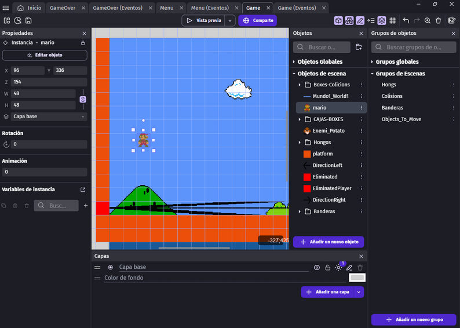Image resolution: width=460 pixels, height=328 pixels.
Task: Click the Editar objeto button
Action: pyautogui.click(x=45, y=55)
